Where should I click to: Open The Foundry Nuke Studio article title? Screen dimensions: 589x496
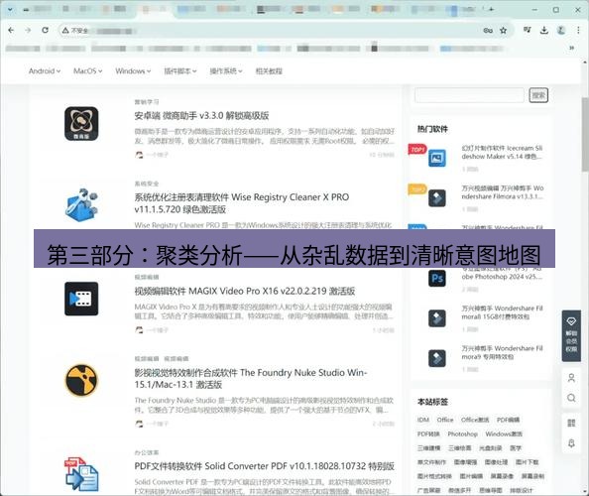(x=251, y=378)
